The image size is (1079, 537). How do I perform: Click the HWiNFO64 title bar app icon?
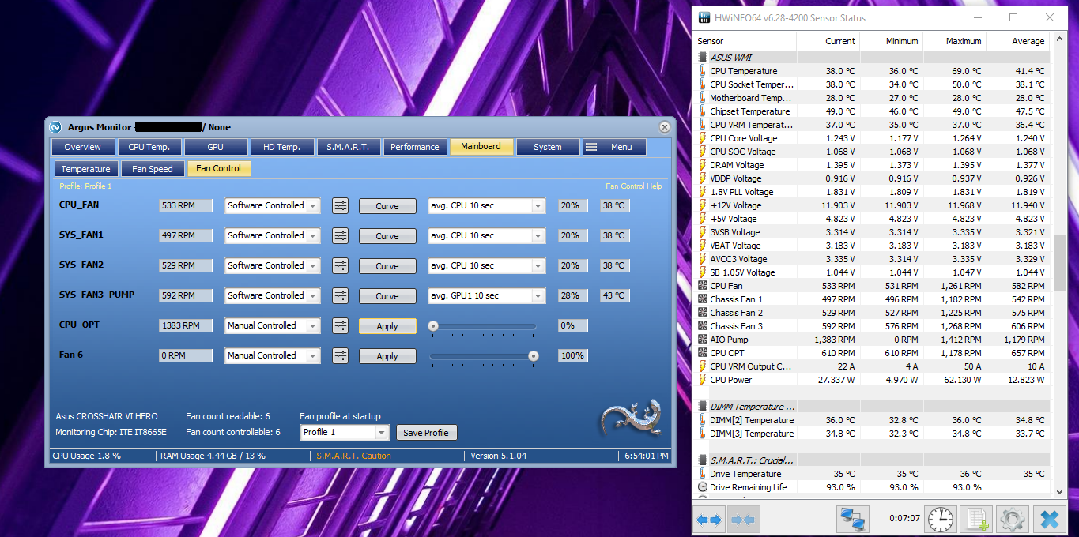(704, 17)
